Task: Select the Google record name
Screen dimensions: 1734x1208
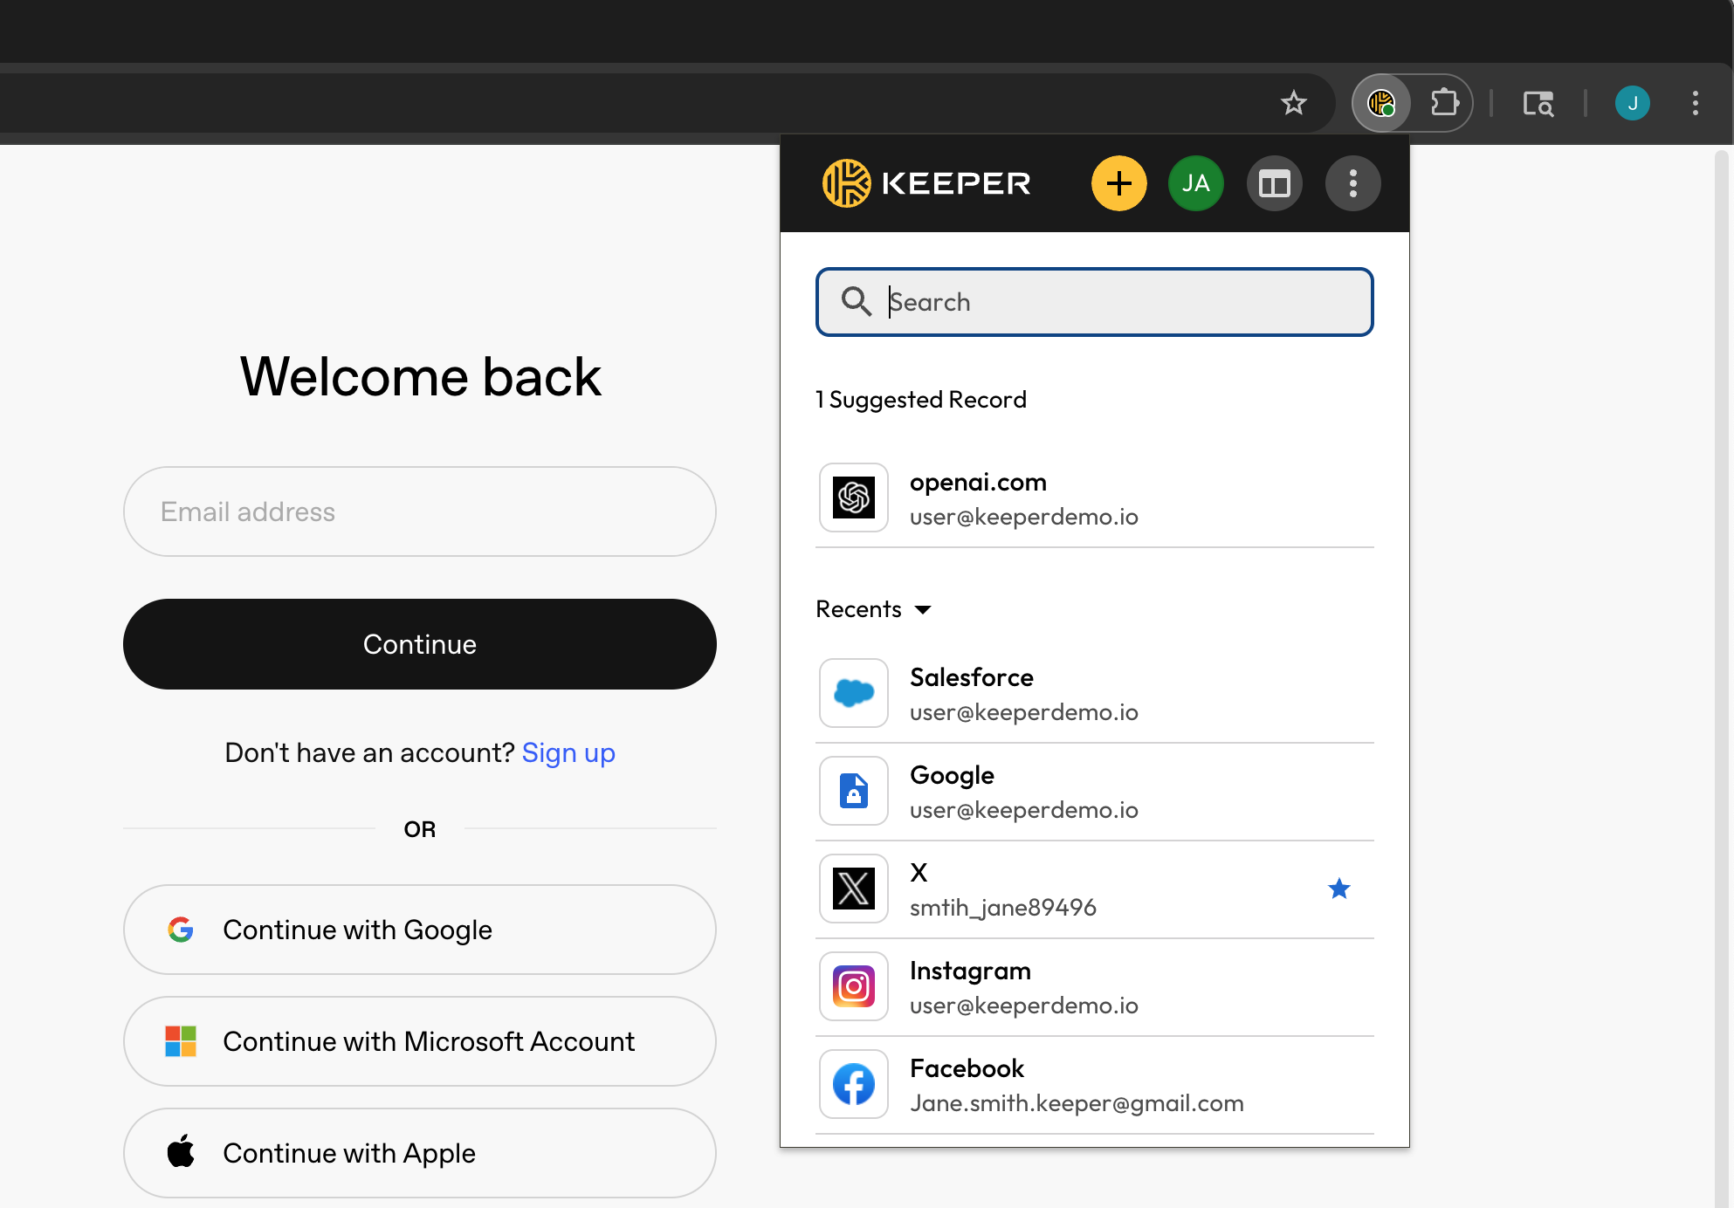Action: [952, 775]
